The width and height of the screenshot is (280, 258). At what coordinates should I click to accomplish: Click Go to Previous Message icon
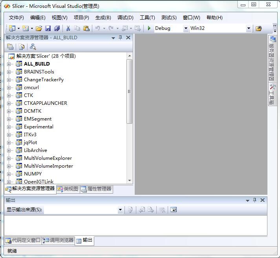click(x=142, y=210)
